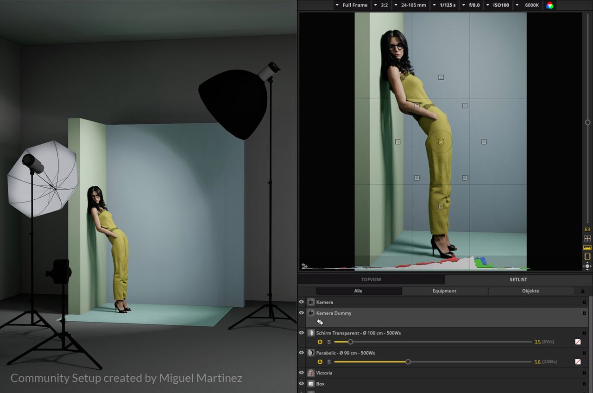Switch off the Parabolic flash power

320,362
